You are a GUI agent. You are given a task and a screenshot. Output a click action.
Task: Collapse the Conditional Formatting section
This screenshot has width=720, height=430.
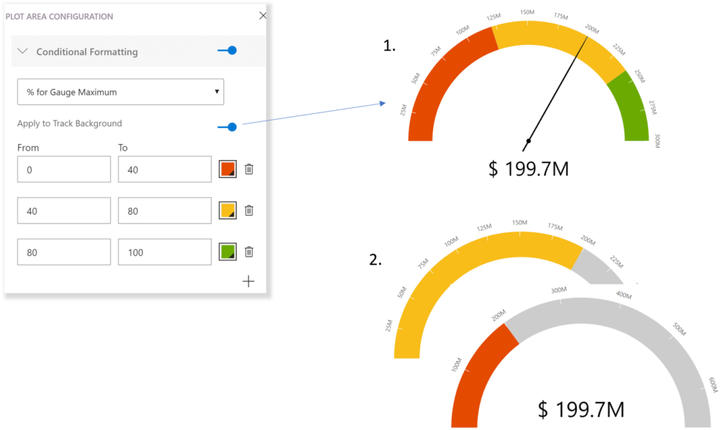tap(22, 51)
